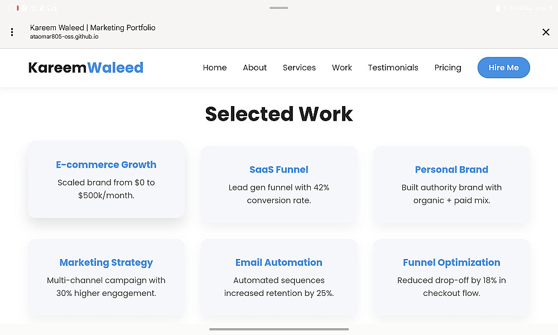Select the SaaS Funnel project card
The width and height of the screenshot is (558, 335).
(x=279, y=184)
